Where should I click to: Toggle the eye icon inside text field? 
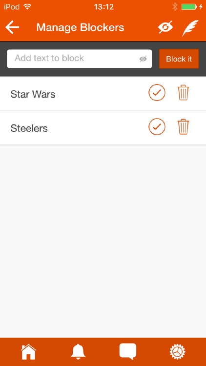(x=143, y=59)
